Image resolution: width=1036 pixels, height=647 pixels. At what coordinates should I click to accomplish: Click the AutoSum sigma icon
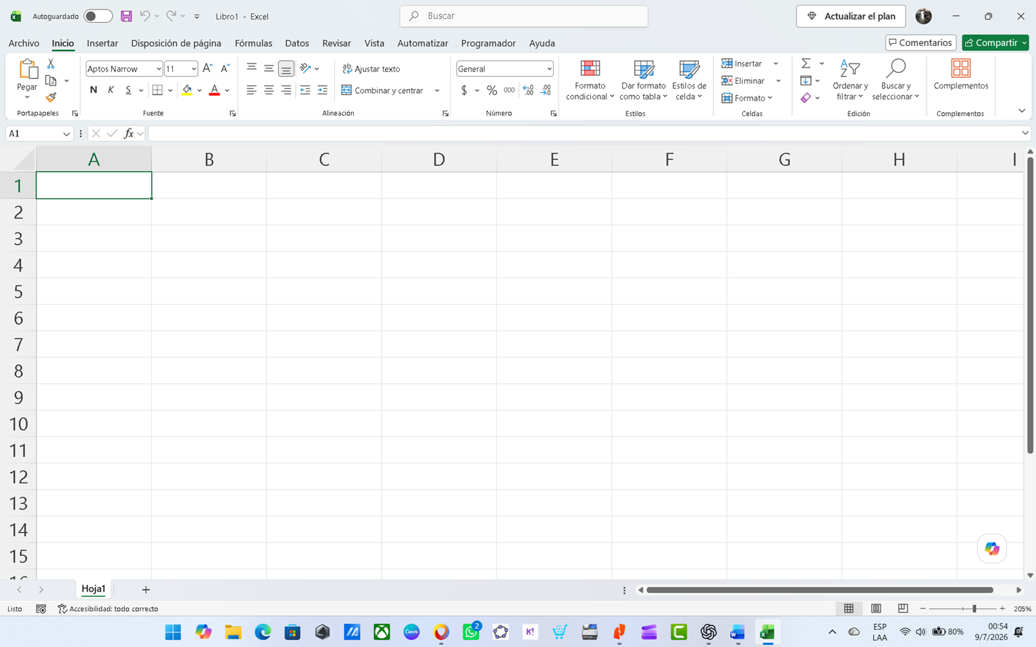tap(806, 63)
